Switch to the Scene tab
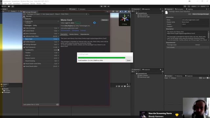 click(72, 9)
